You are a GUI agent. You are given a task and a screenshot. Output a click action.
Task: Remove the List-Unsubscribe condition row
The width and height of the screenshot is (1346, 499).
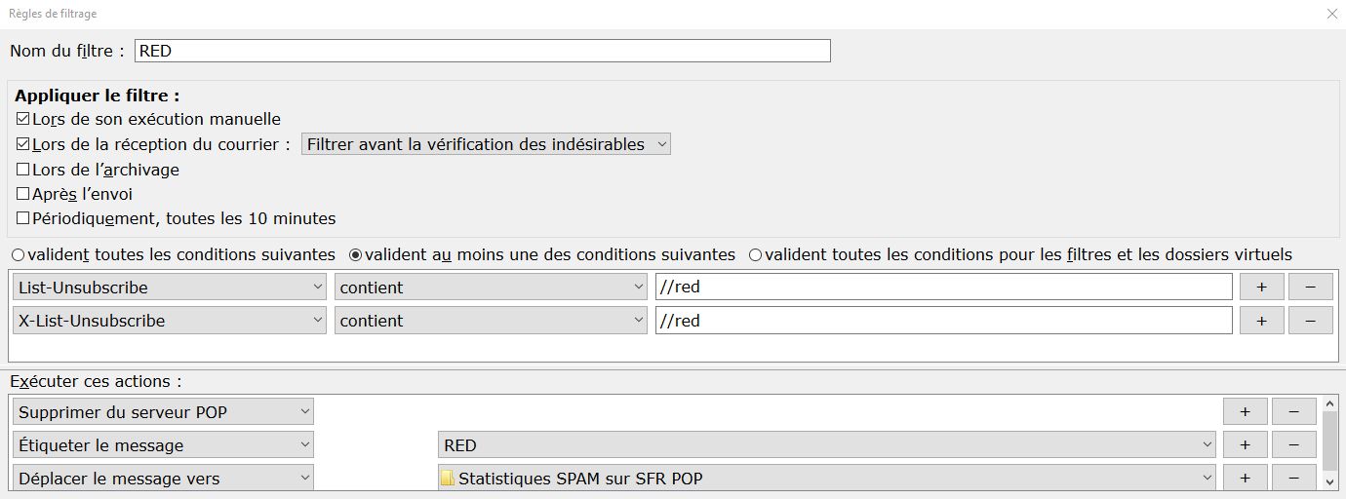click(1310, 288)
